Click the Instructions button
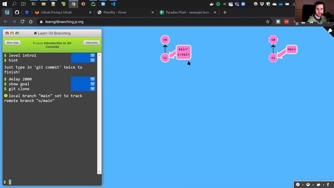 pos(92,43)
